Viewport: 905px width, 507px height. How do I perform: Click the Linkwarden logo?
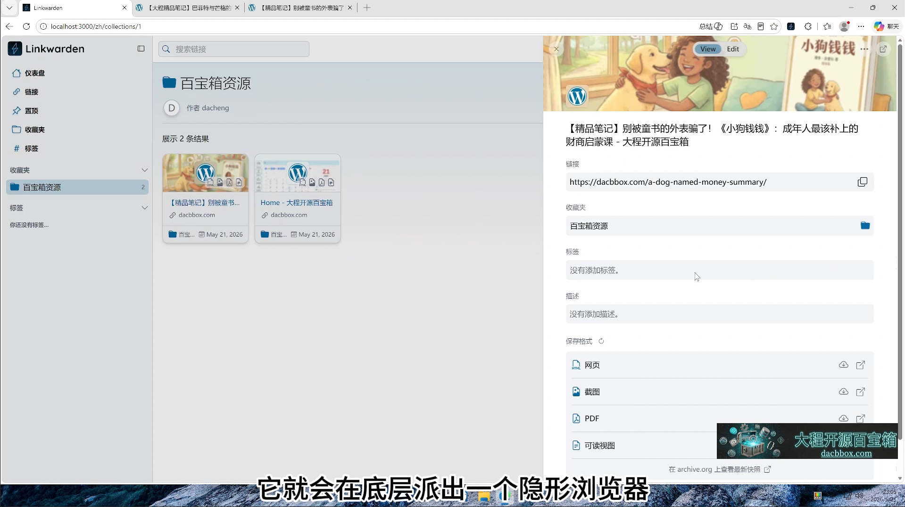click(x=46, y=49)
